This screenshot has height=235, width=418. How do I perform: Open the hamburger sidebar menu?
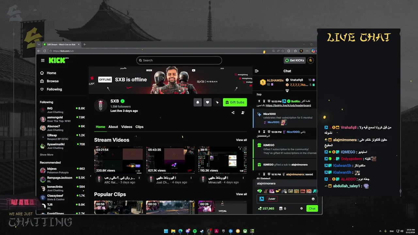click(43, 60)
